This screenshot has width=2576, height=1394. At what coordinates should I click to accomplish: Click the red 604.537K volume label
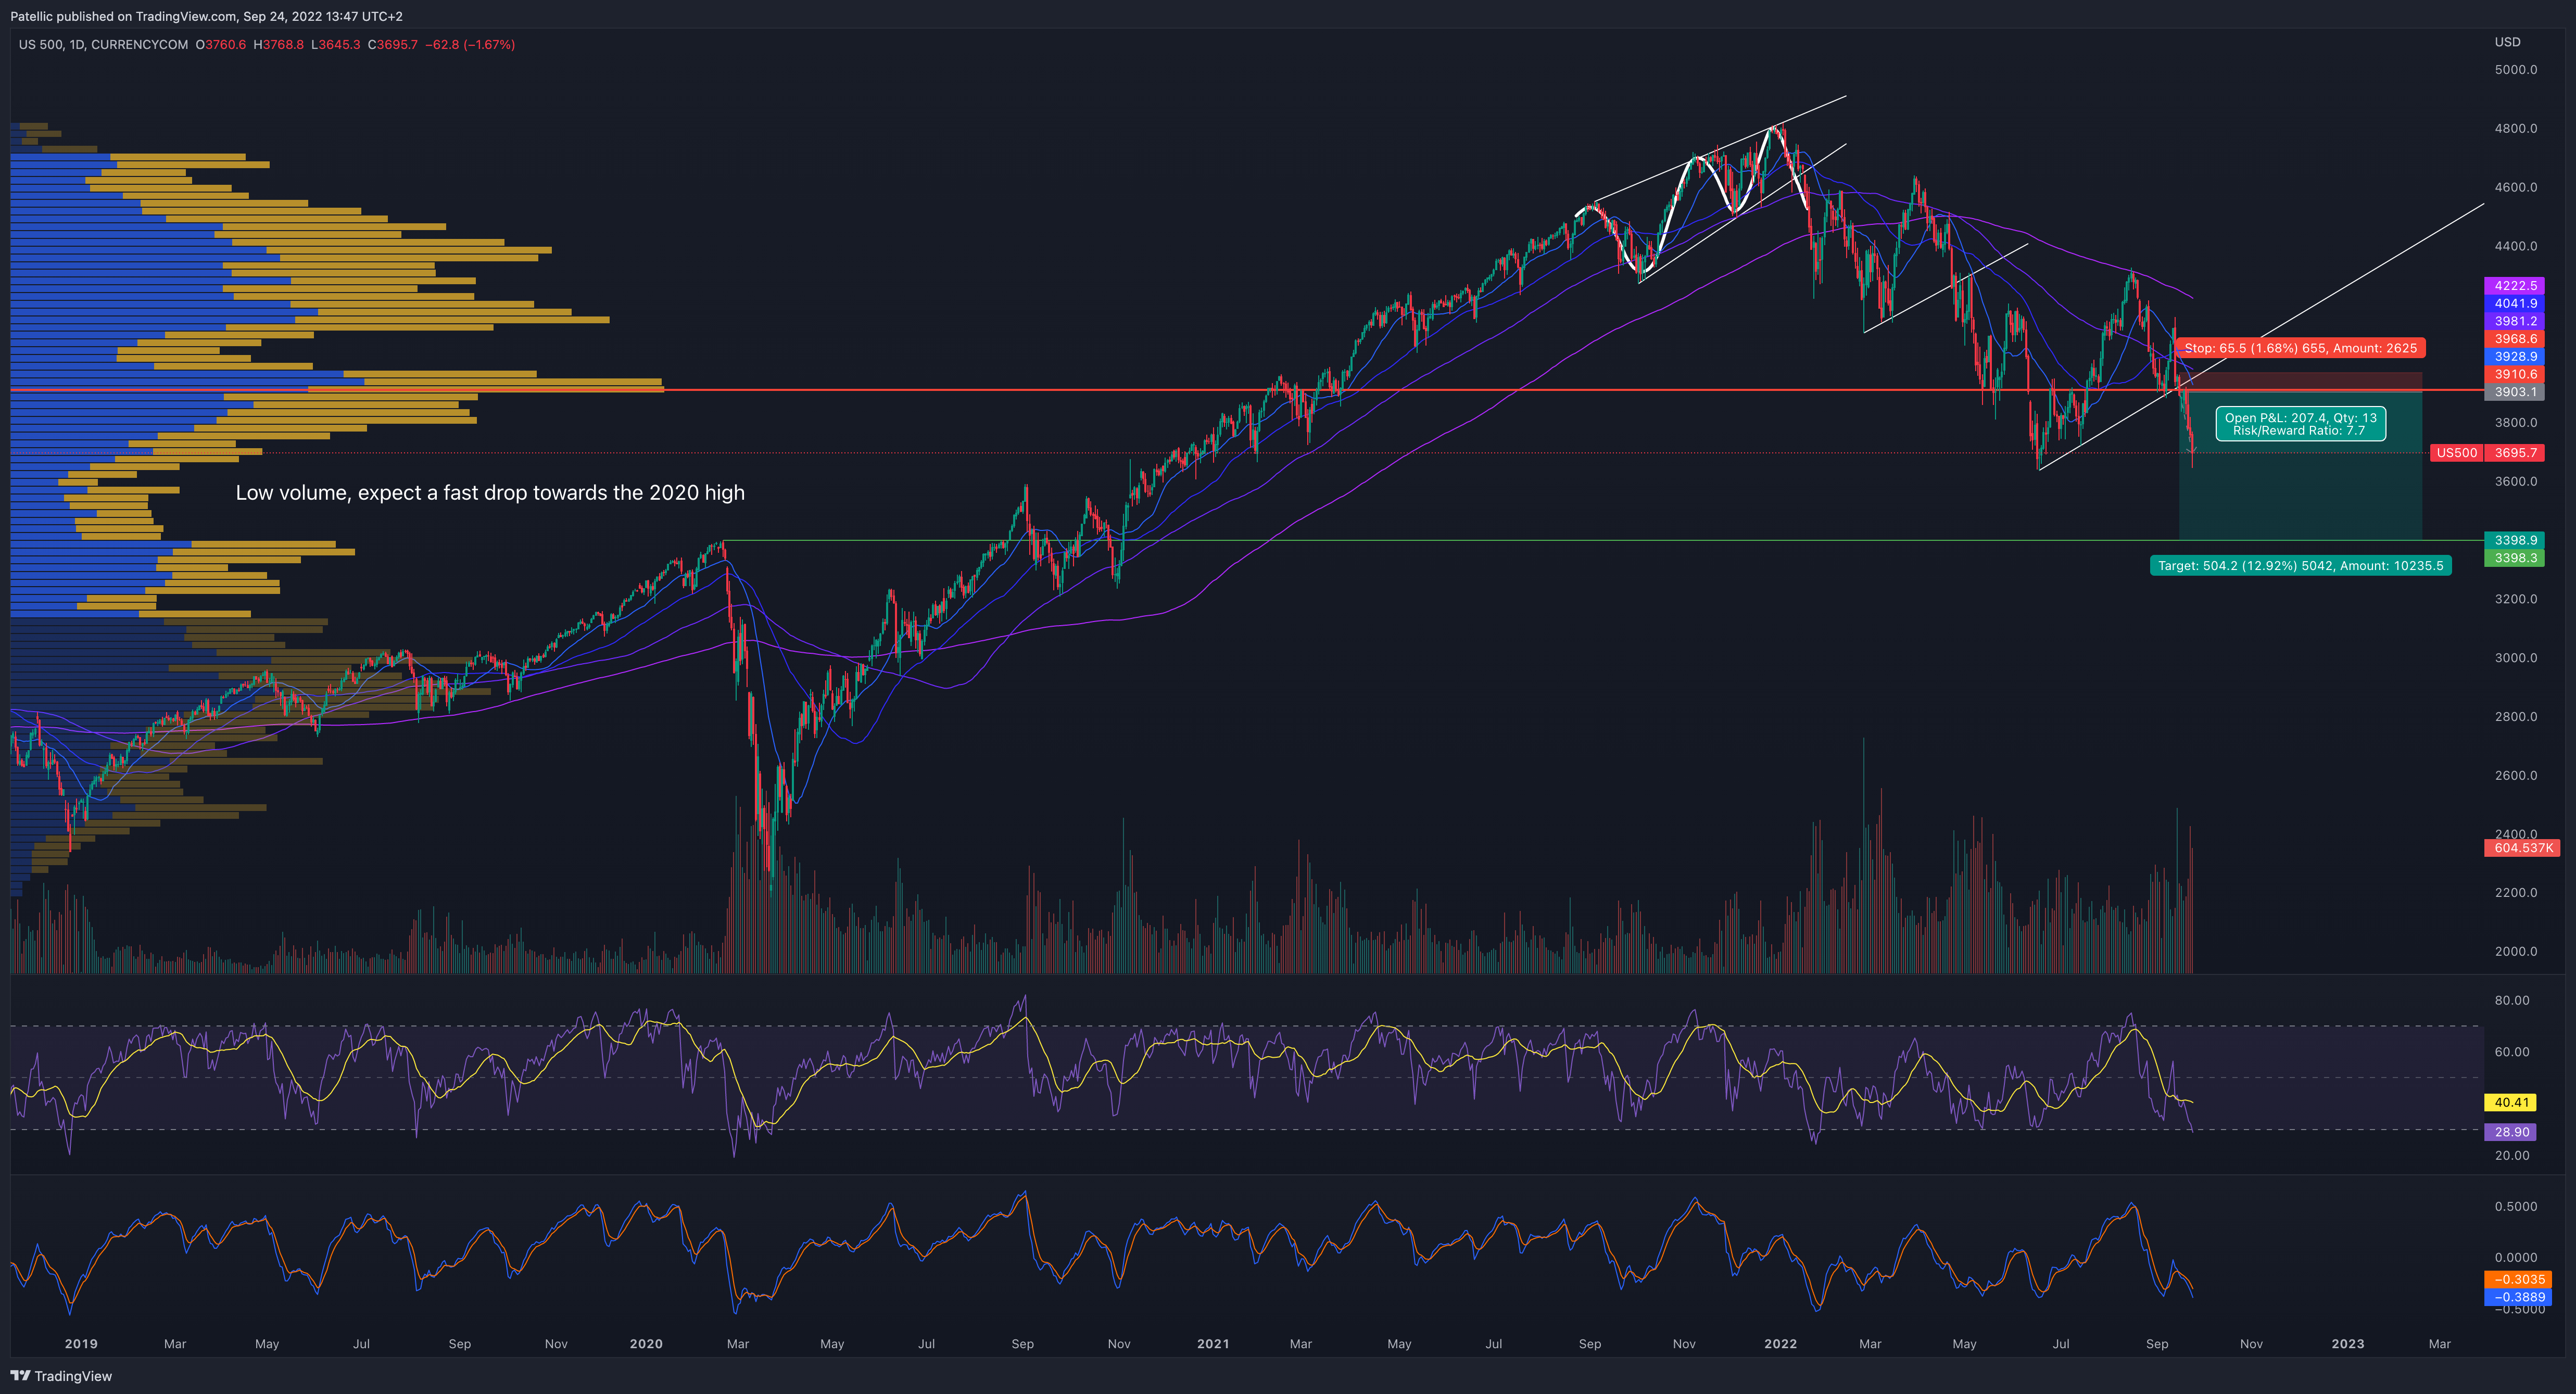(2522, 848)
